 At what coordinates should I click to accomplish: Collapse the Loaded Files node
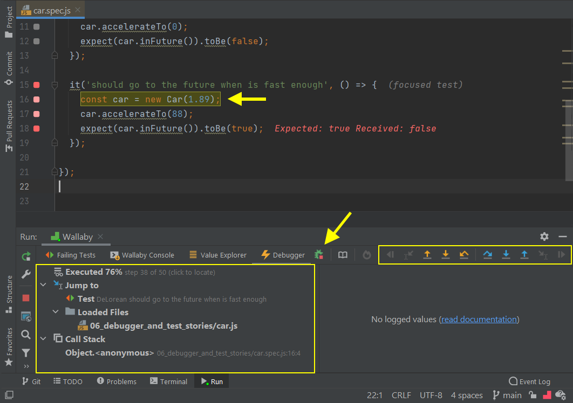click(56, 312)
